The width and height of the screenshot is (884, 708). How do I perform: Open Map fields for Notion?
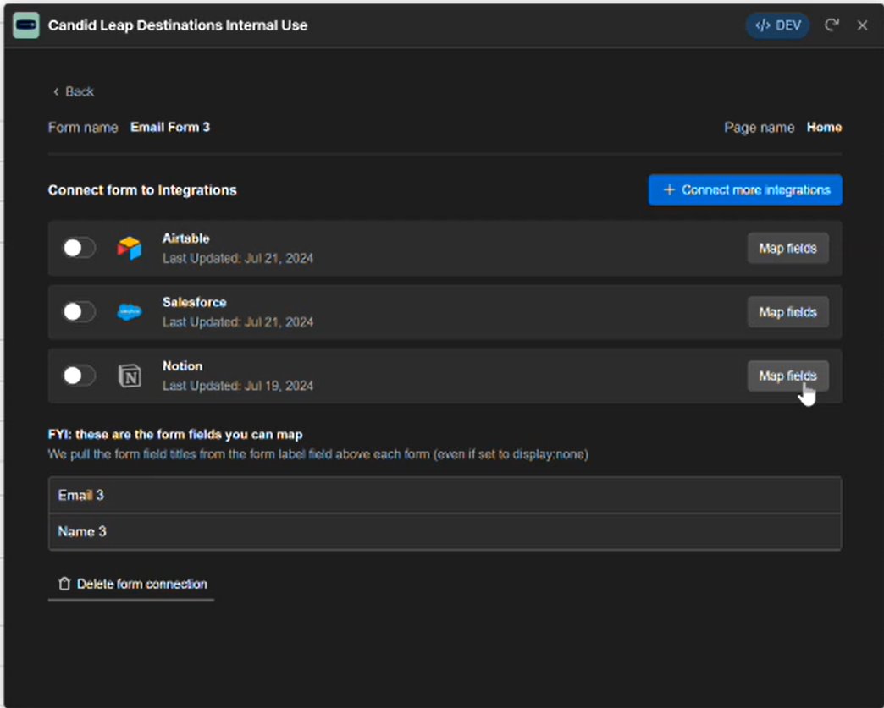[x=787, y=376]
